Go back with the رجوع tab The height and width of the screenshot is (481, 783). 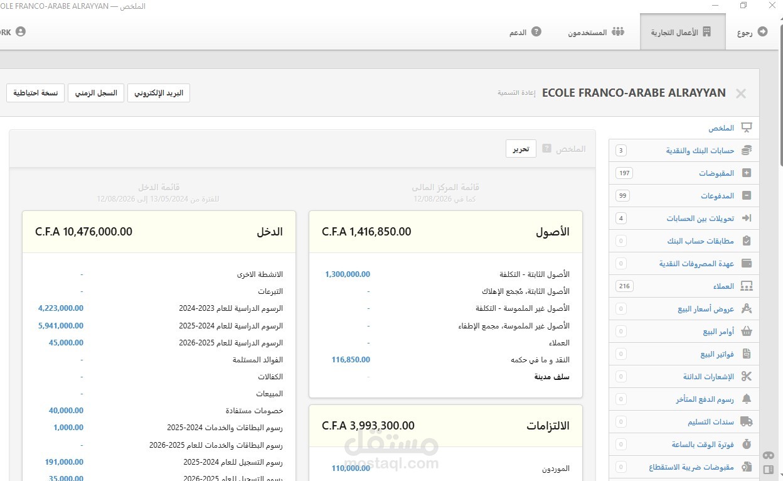tap(752, 31)
